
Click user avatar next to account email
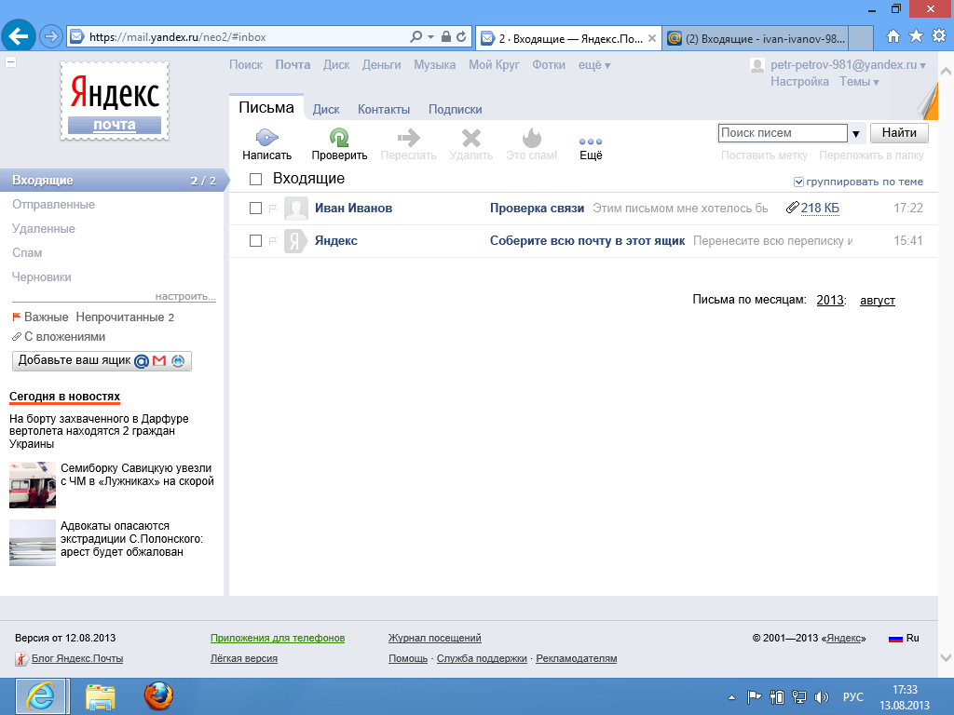(757, 65)
